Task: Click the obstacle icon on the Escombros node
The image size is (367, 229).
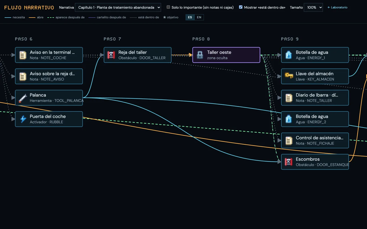Action: [289, 162]
